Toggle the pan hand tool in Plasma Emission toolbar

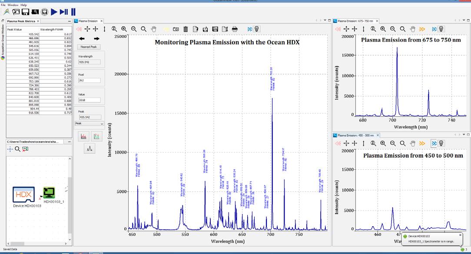pyautogui.click(x=154, y=29)
